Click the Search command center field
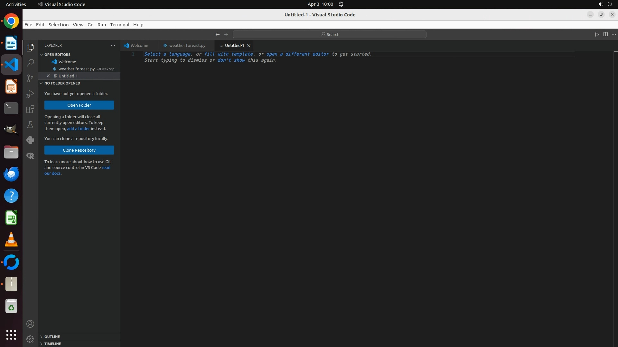The height and width of the screenshot is (347, 618). click(x=330, y=34)
